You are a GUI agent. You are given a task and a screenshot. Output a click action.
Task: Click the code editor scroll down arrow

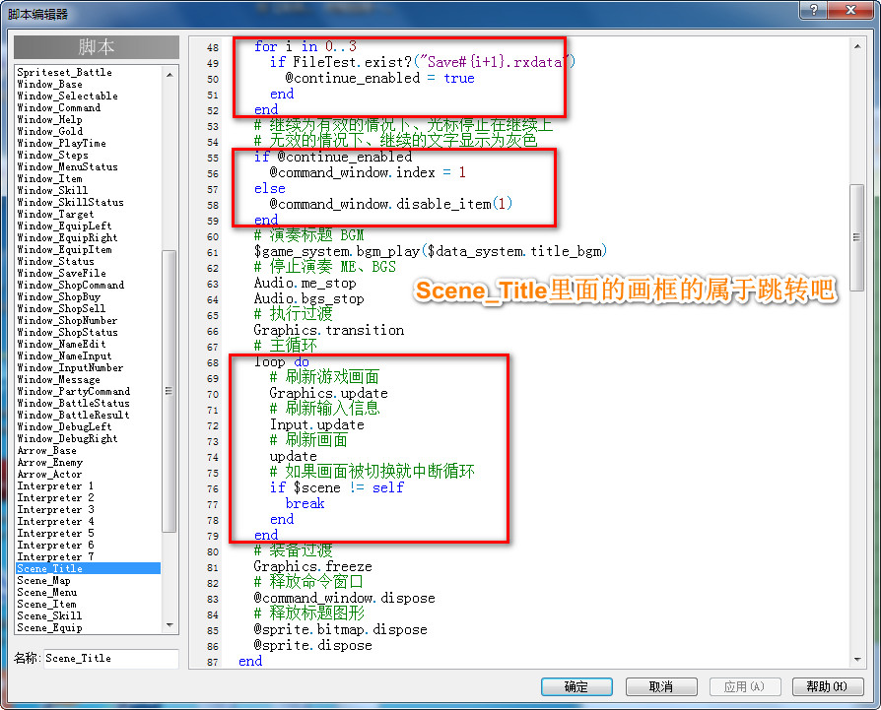click(x=856, y=660)
